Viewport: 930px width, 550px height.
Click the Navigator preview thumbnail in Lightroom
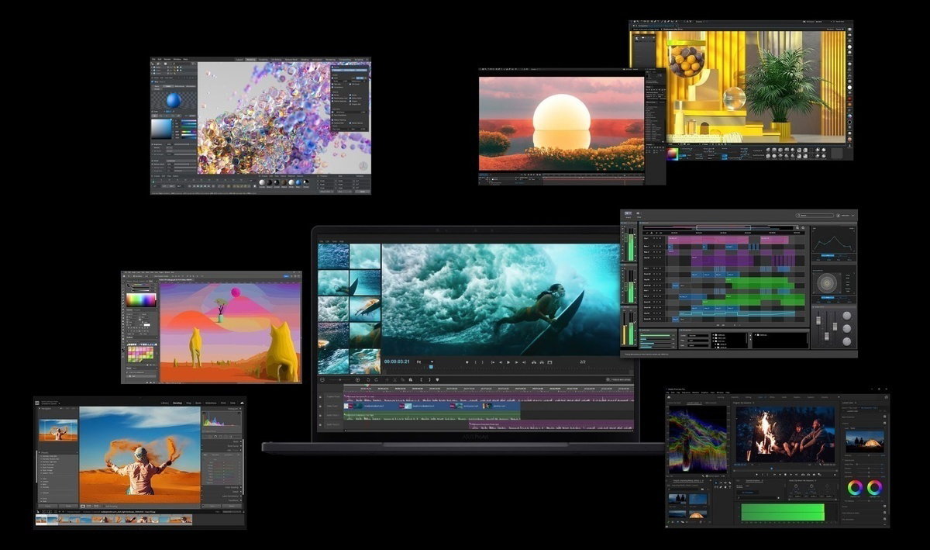(58, 430)
